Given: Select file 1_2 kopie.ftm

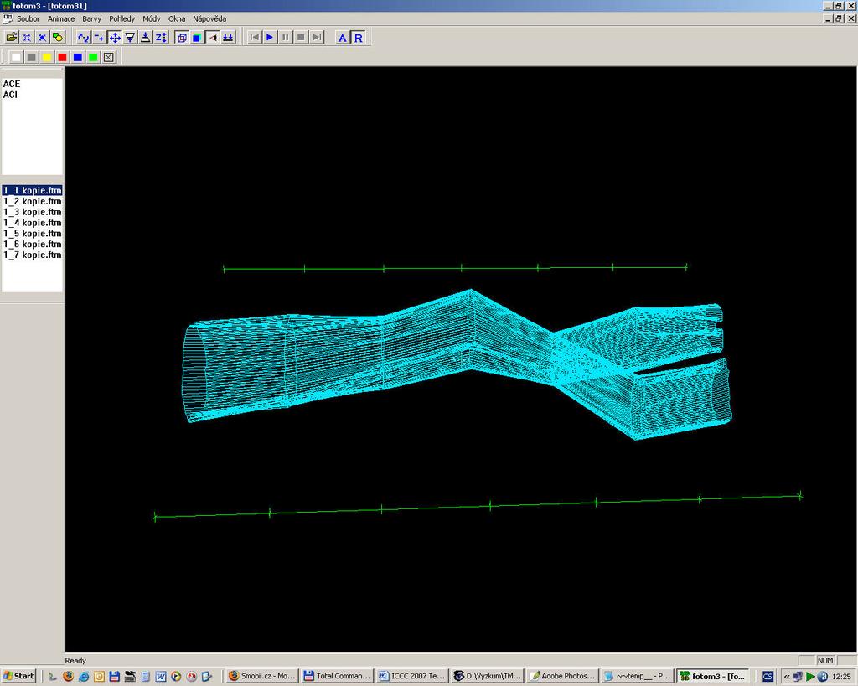Looking at the screenshot, I should tap(33, 201).
